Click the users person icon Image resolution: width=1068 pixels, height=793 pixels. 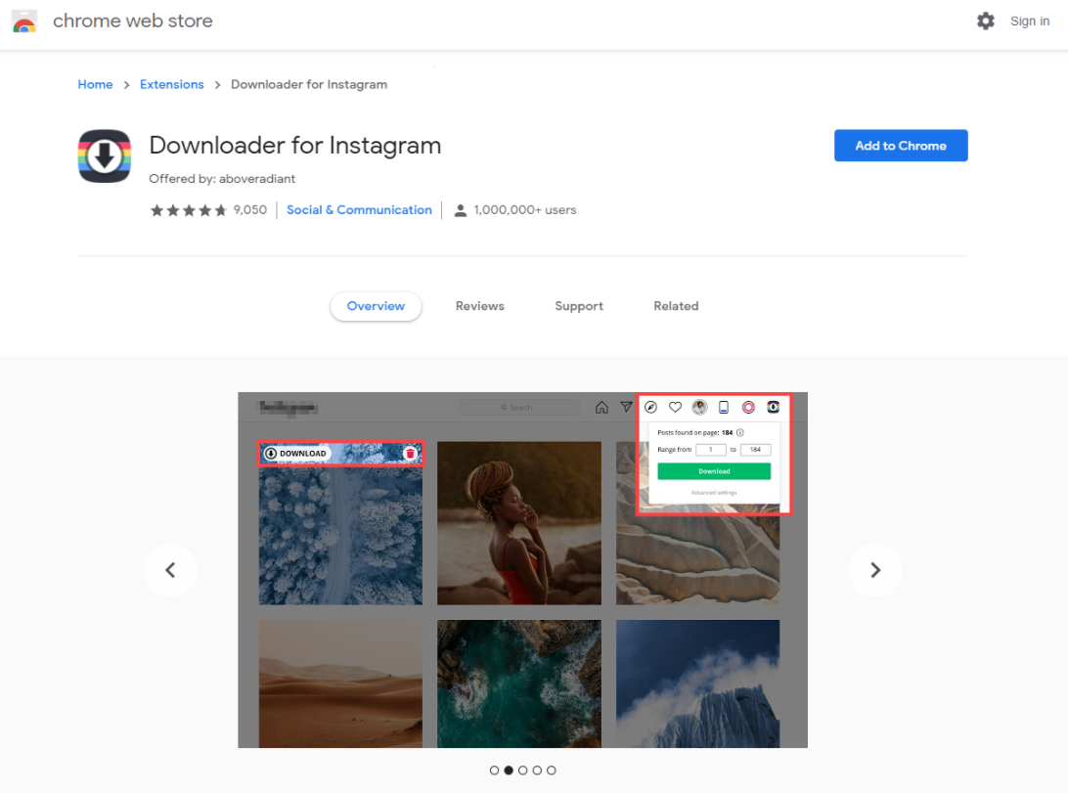461,210
